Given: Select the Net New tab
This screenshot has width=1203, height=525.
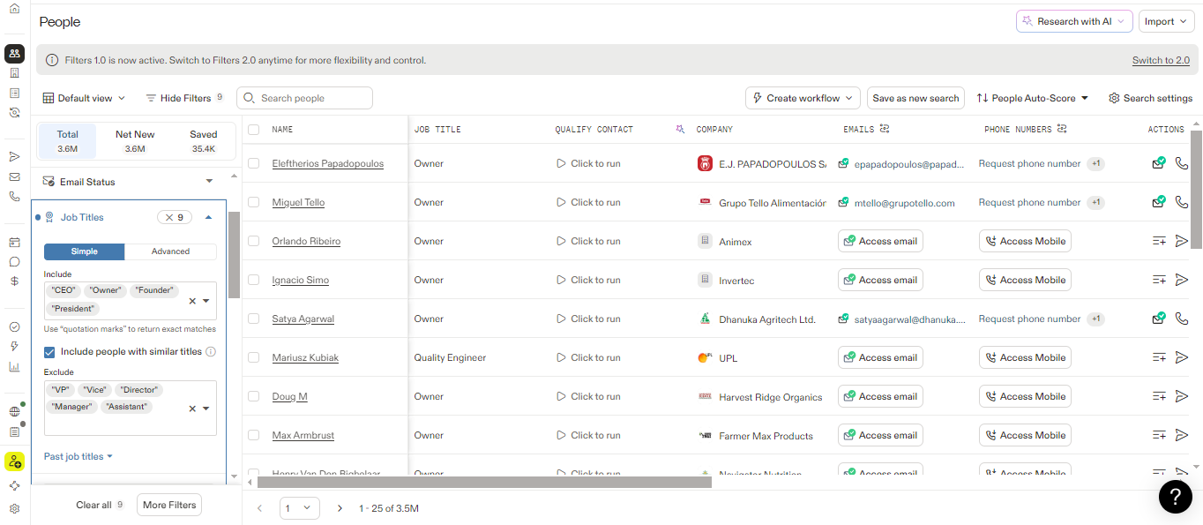Looking at the screenshot, I should coord(135,141).
